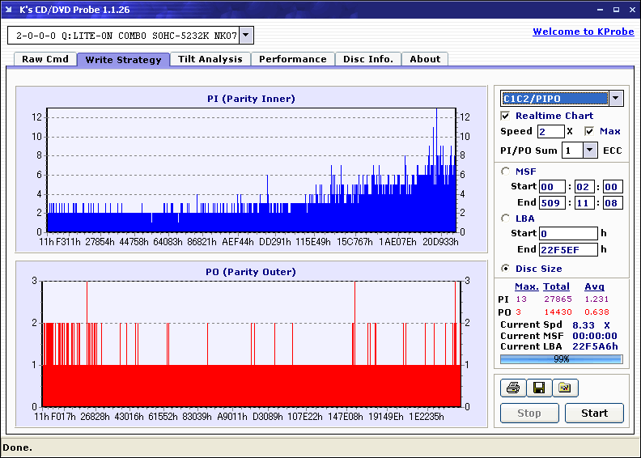The width and height of the screenshot is (641, 458).
Task: Follow the Welcome to KProbe link
Action: coord(582,32)
